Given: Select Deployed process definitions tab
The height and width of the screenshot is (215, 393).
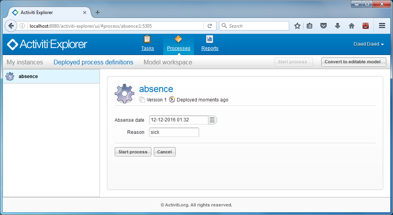Looking at the screenshot, I should (93, 62).
